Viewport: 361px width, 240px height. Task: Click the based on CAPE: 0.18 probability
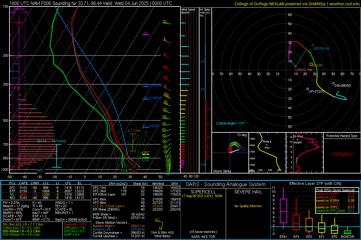point(335,194)
